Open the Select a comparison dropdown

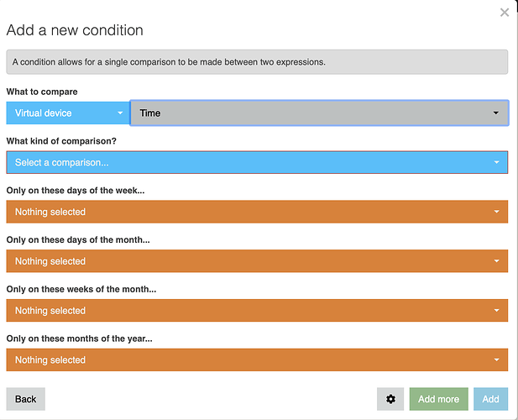257,162
